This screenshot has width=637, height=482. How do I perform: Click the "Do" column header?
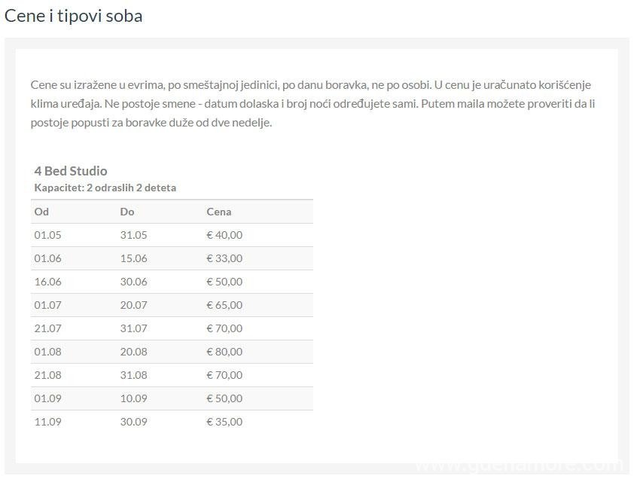pyautogui.click(x=127, y=212)
